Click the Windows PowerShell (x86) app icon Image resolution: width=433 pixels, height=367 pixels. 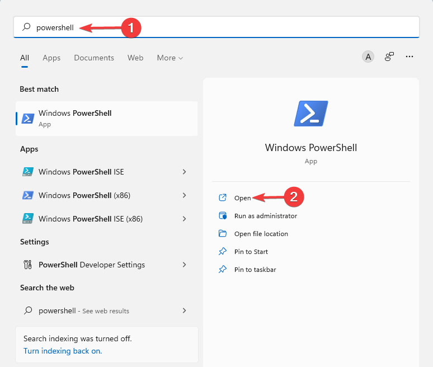(x=28, y=195)
